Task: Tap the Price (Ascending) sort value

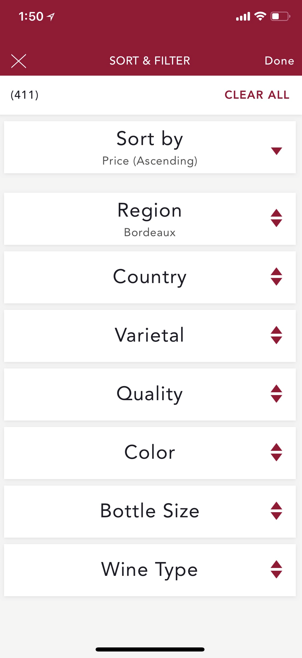Action: [x=150, y=161]
